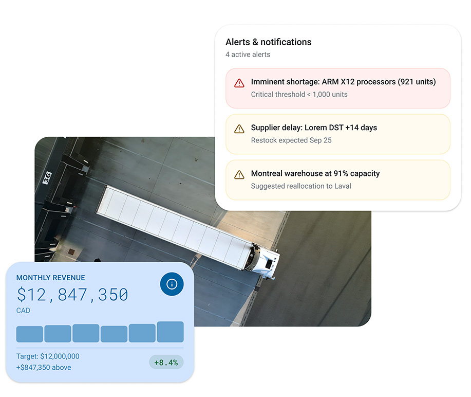
Task: Click the info icon on Monthly Revenue card
Action: click(172, 284)
